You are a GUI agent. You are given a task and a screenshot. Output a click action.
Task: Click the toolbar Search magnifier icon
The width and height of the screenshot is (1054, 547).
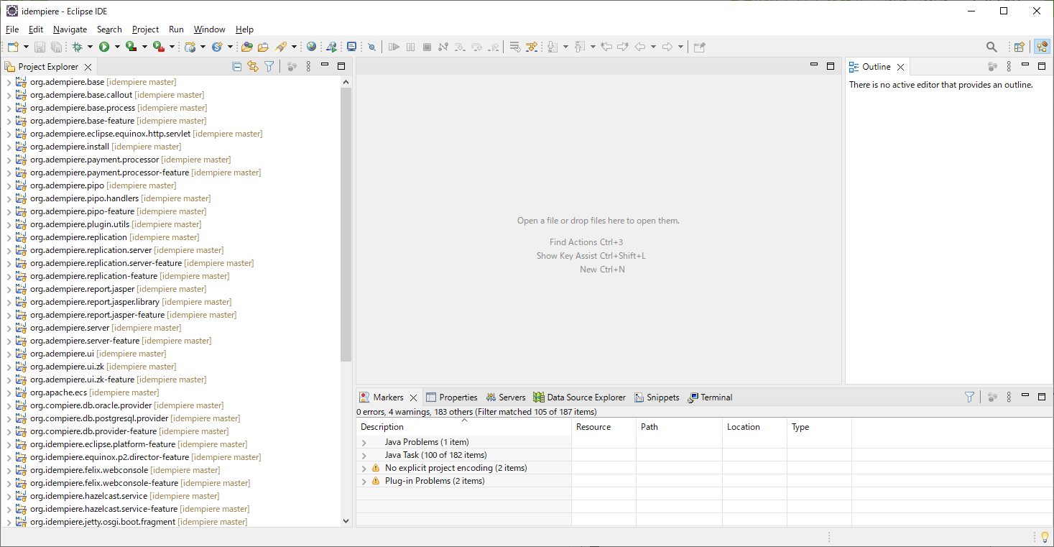pyautogui.click(x=991, y=47)
